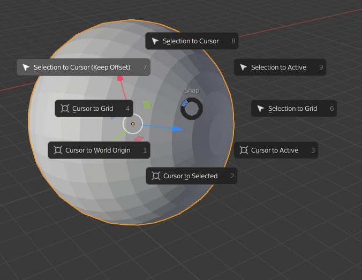This screenshot has width=362, height=280.
Task: Click Cursor to Selected option
Action: pyautogui.click(x=191, y=176)
